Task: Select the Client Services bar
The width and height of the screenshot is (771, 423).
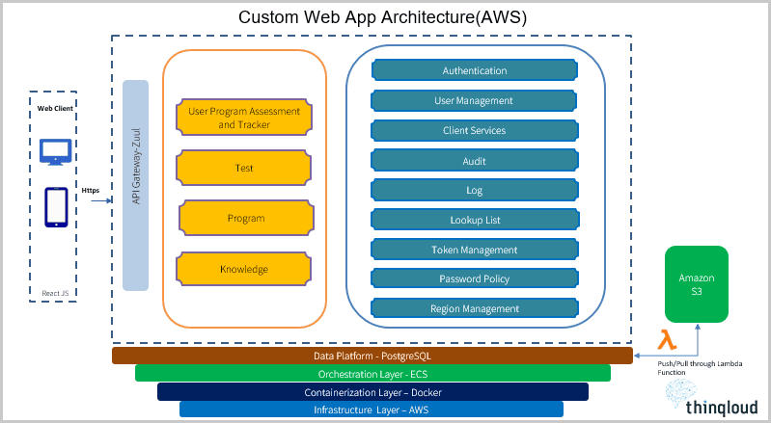Action: pos(474,130)
